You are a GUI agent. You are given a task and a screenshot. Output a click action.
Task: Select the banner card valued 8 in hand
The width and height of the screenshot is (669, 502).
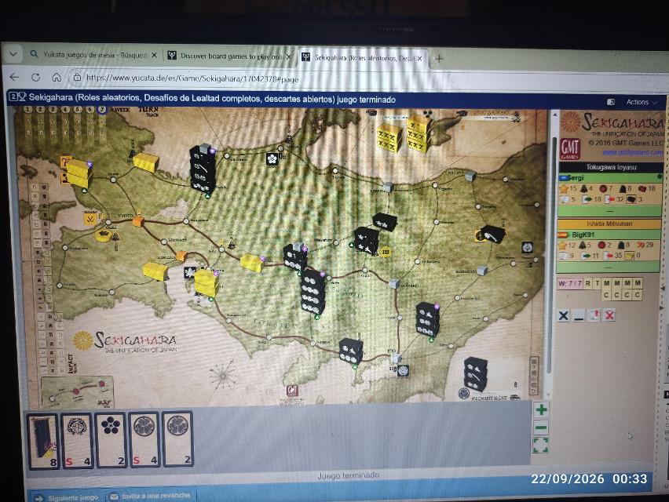coord(42,441)
